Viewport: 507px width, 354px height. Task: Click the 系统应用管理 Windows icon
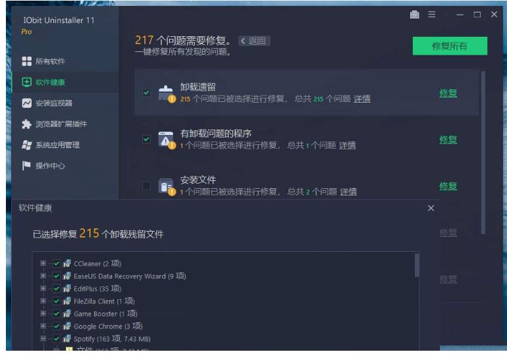pos(26,145)
